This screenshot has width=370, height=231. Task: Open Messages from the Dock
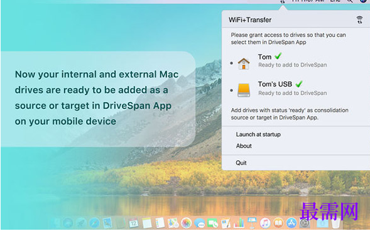point(199,223)
